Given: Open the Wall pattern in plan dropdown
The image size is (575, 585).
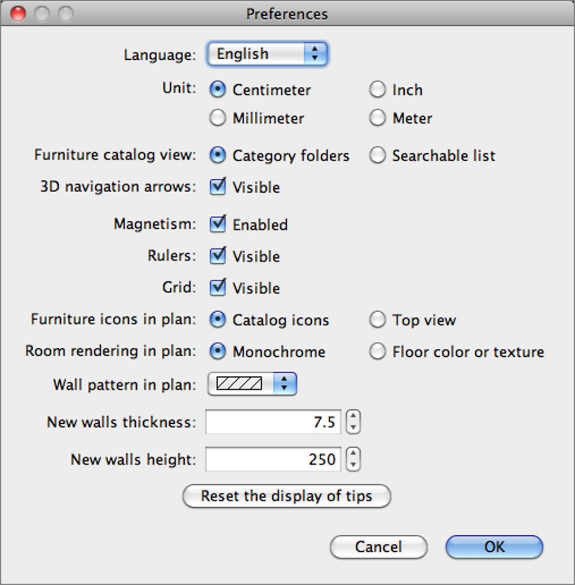Looking at the screenshot, I should (252, 384).
